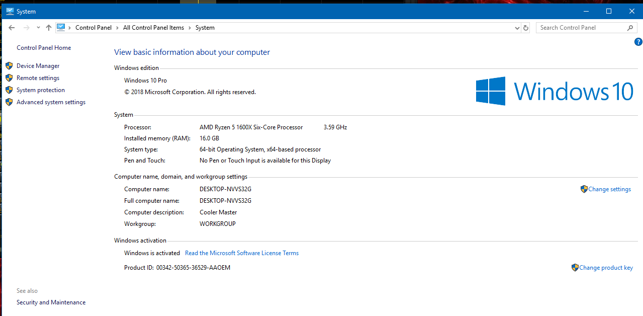Click the Back navigation arrow
Screen dimensions: 643x316
[x=12, y=28]
